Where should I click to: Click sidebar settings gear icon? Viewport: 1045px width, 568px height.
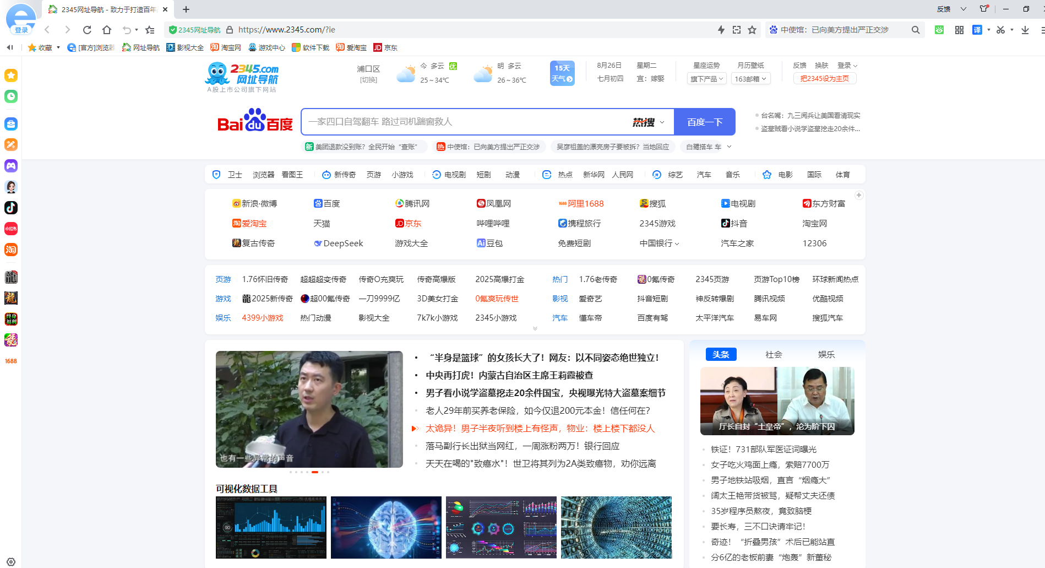pyautogui.click(x=11, y=562)
